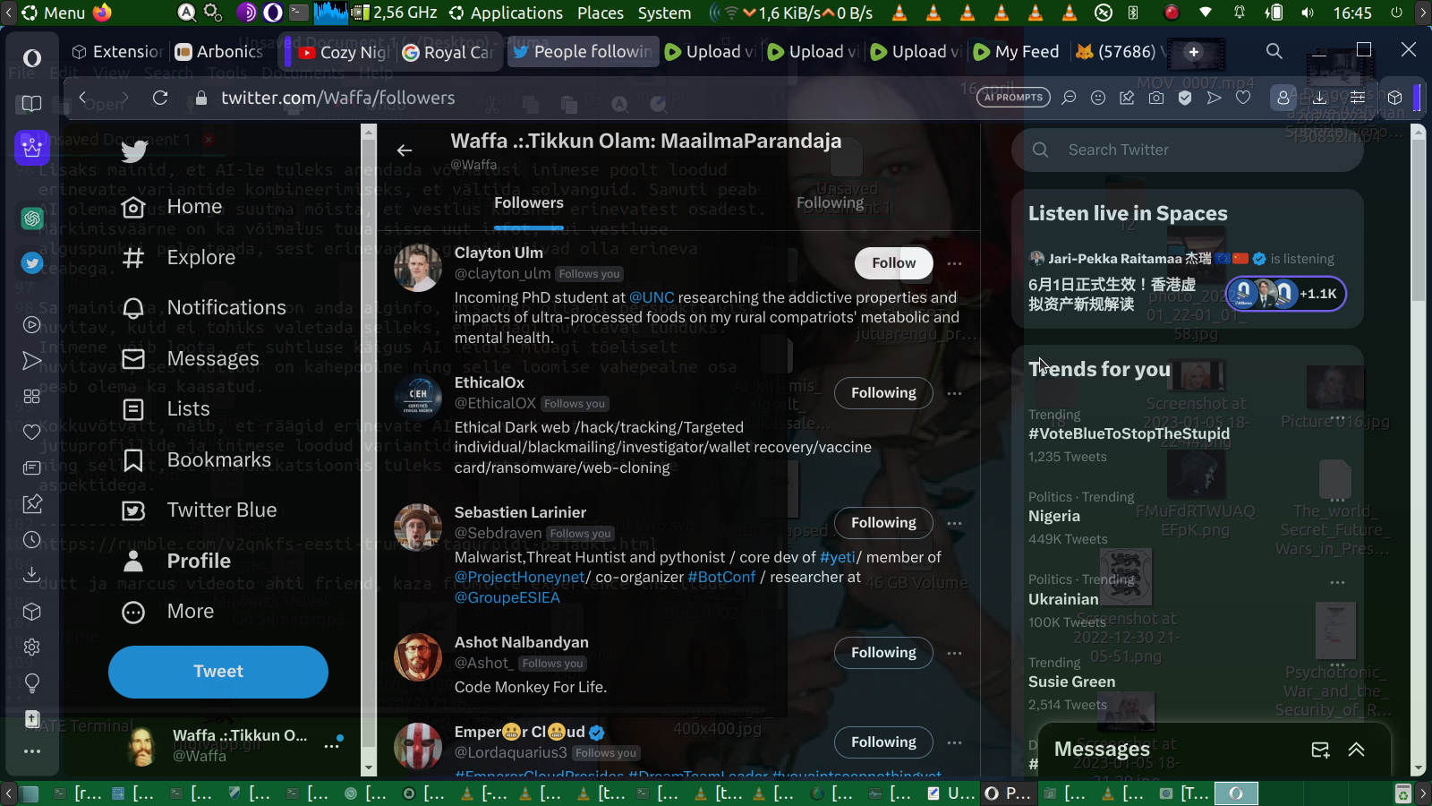The height and width of the screenshot is (806, 1432).
Task: Switch to the My Feed tab
Action: pyautogui.click(x=1017, y=52)
